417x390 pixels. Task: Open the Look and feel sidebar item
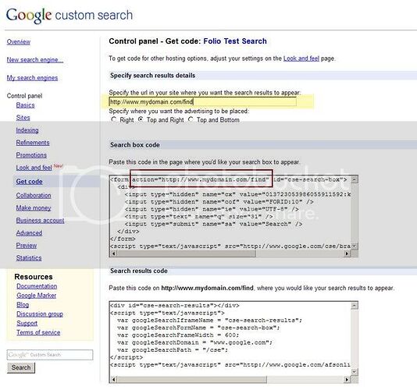[34, 168]
